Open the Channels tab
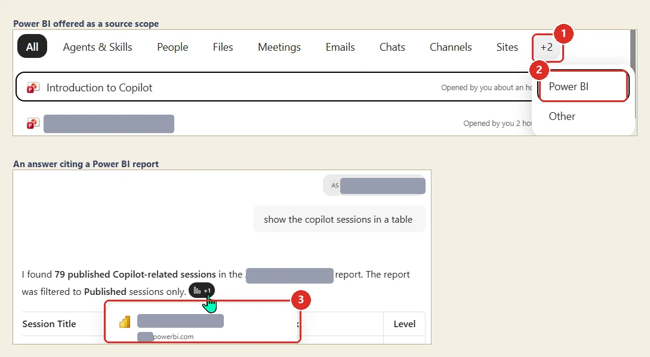This screenshot has width=650, height=357. (x=451, y=47)
